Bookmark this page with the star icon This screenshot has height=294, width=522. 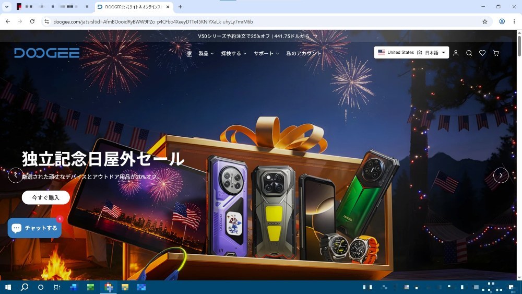pyautogui.click(x=485, y=21)
